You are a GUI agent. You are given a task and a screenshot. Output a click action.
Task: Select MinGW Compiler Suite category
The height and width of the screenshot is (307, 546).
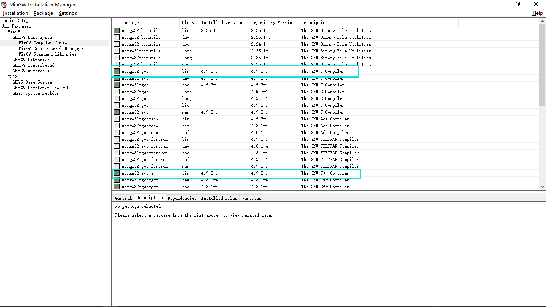pyautogui.click(x=43, y=43)
